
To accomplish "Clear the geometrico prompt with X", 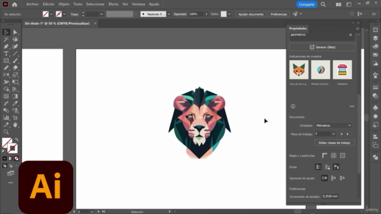I will (x=351, y=35).
